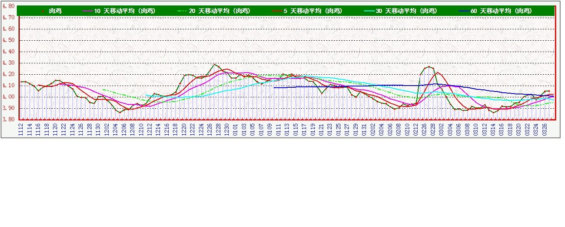This screenshot has width=565, height=227.
Task: Select the 60 天移动平均 legend item
Action: [495, 11]
